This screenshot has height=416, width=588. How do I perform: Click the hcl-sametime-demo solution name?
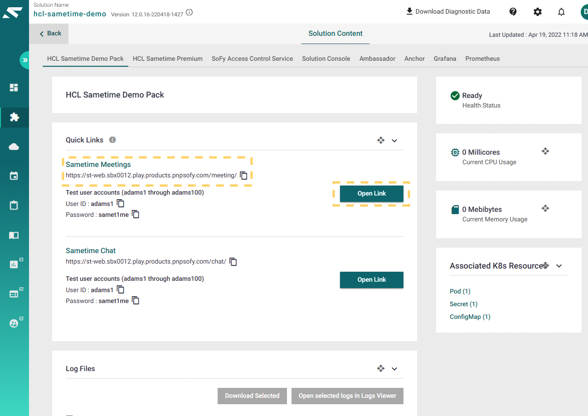[x=70, y=14]
